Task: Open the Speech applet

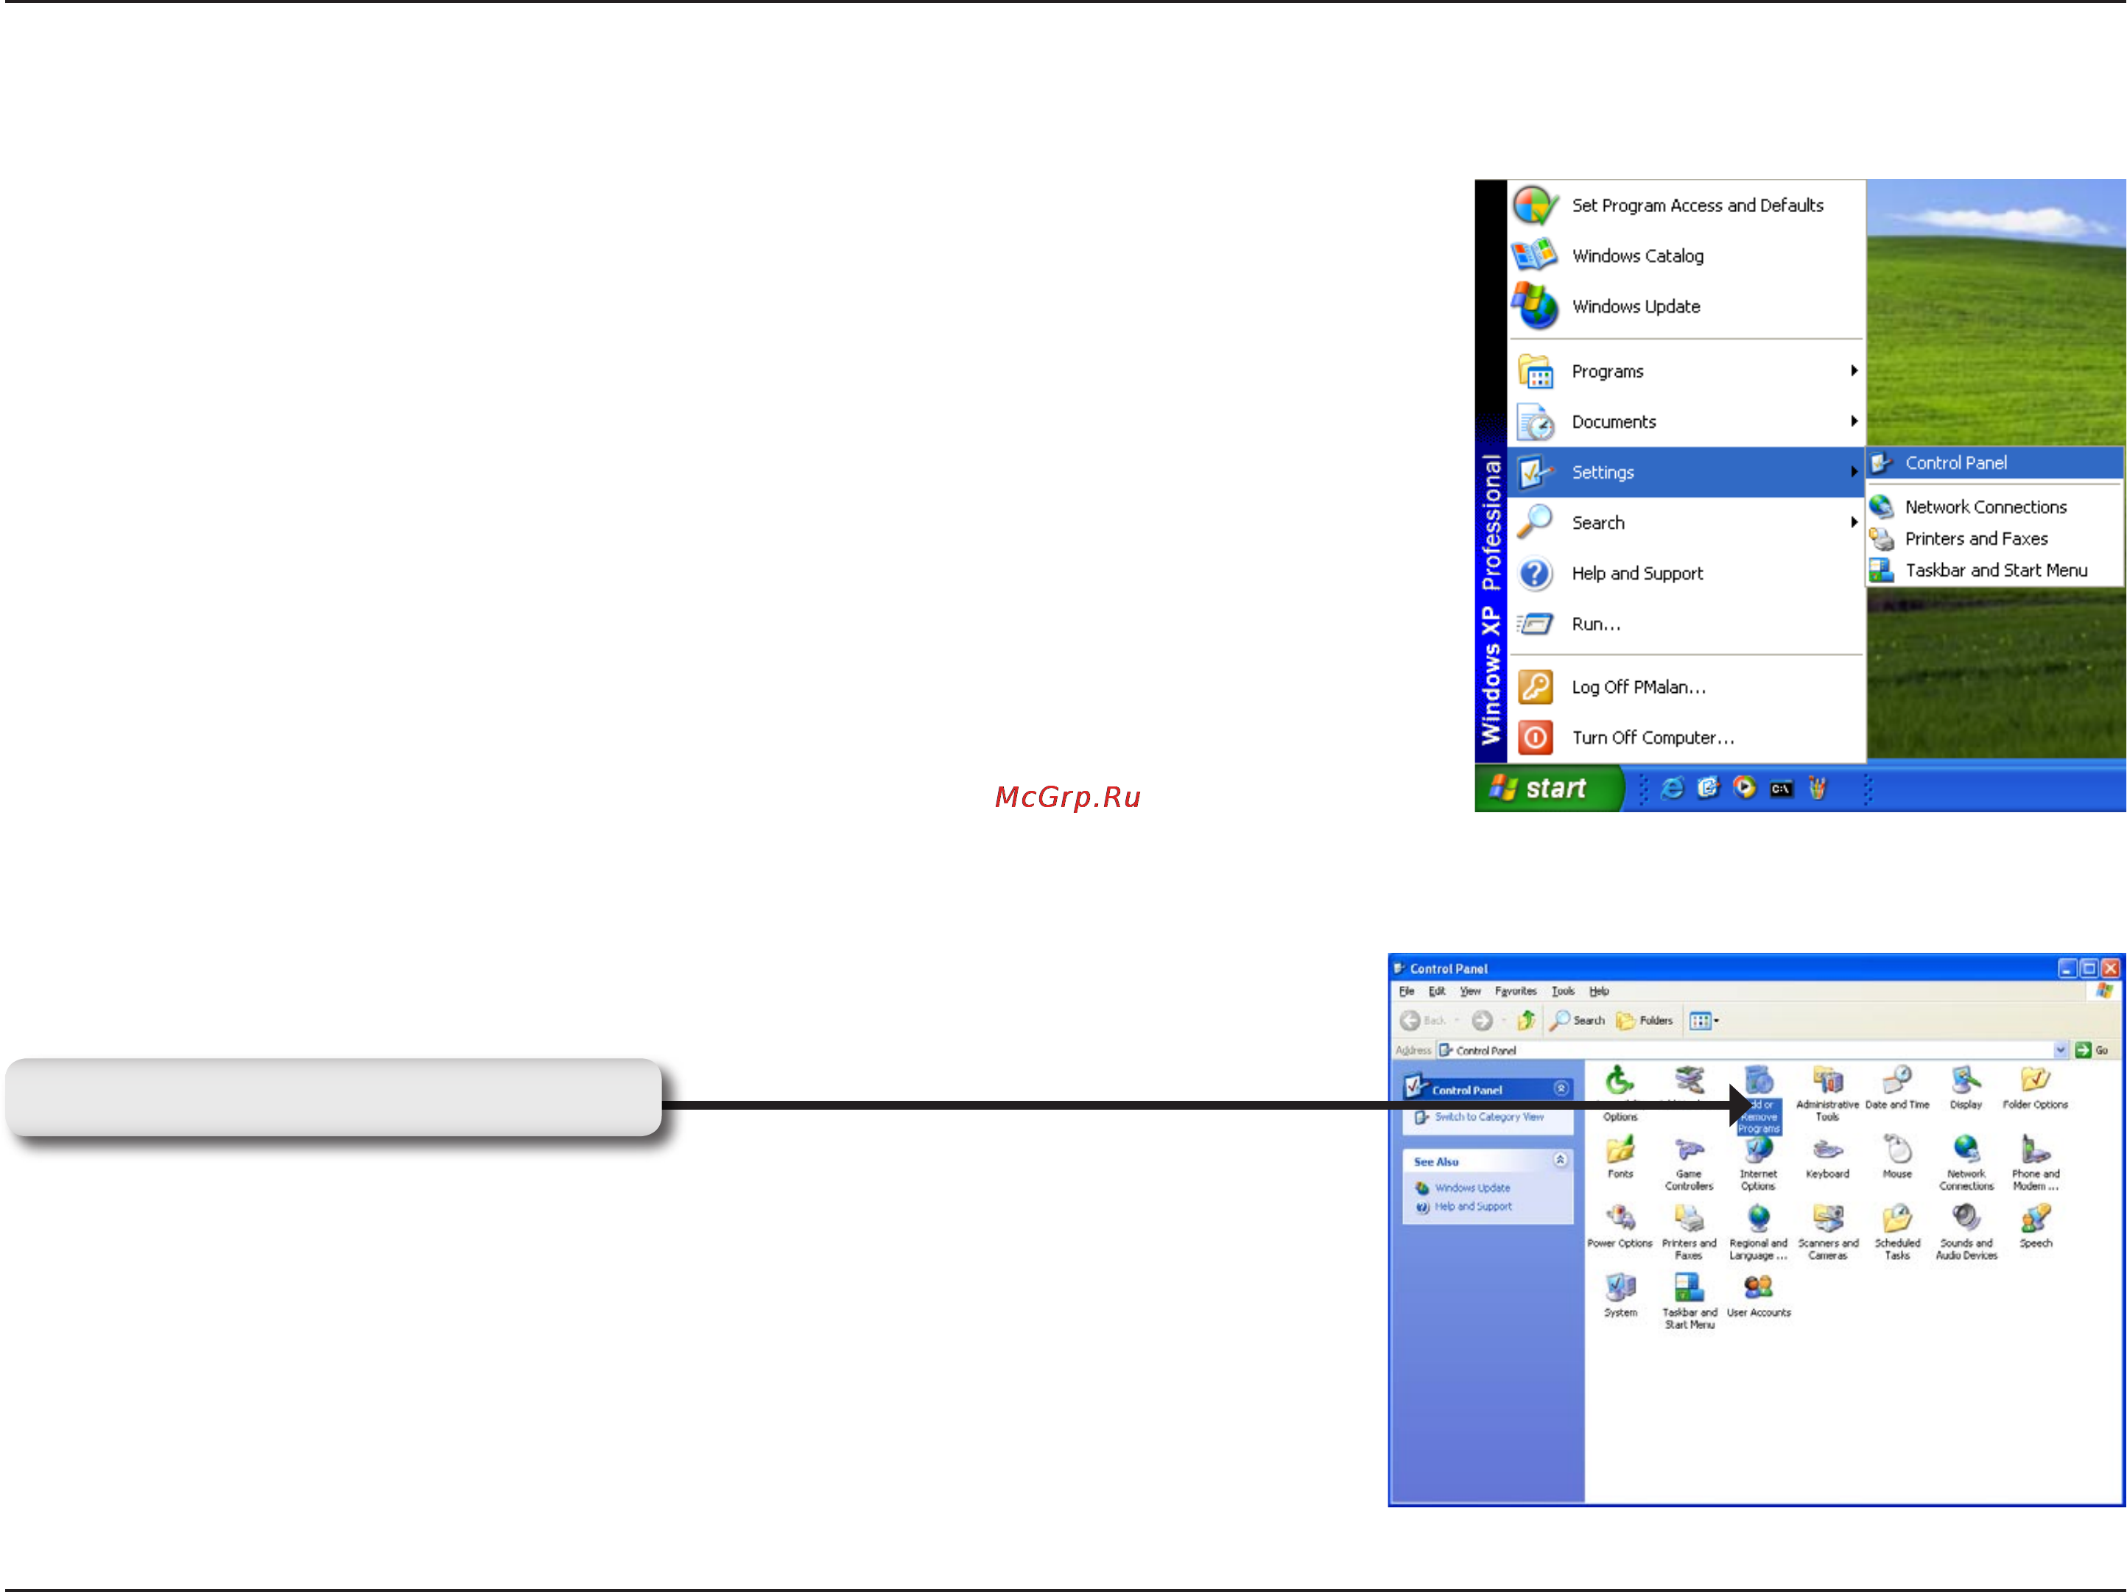Action: point(2036,1227)
